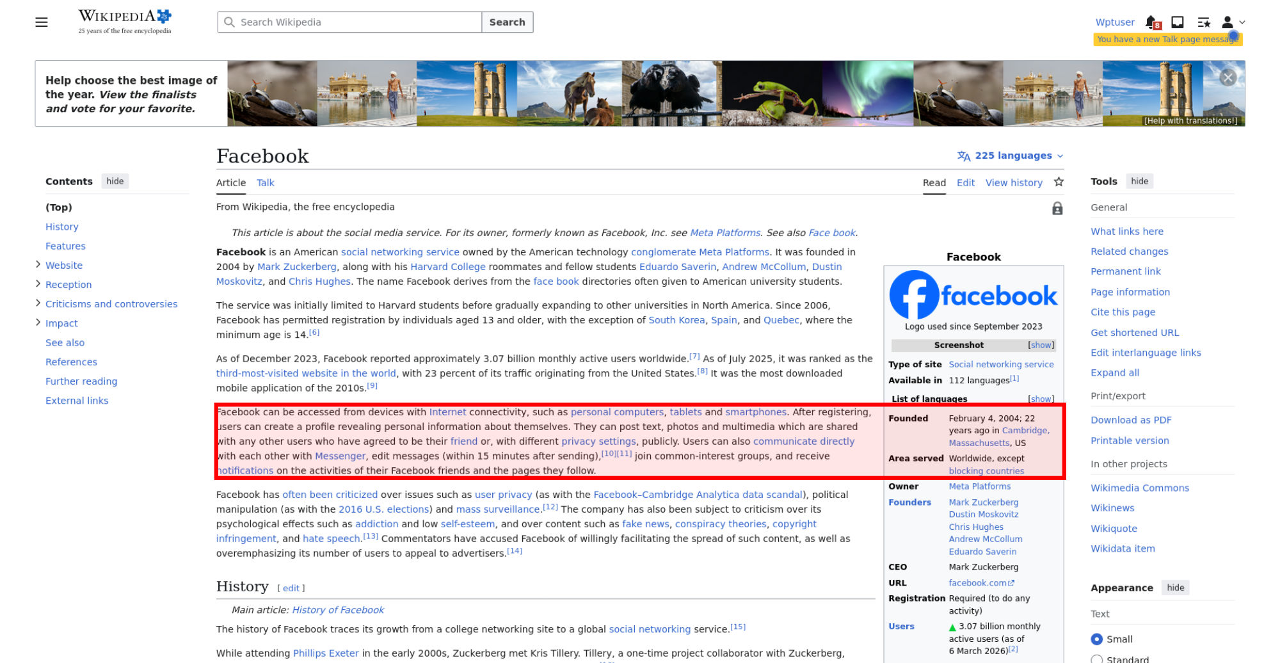Open the hamburger main menu
The width and height of the screenshot is (1280, 663).
click(42, 22)
